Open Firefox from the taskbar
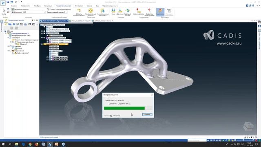 click(37, 144)
